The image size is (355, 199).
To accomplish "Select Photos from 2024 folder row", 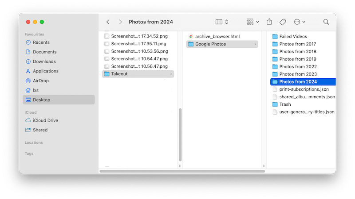I will [303, 82].
